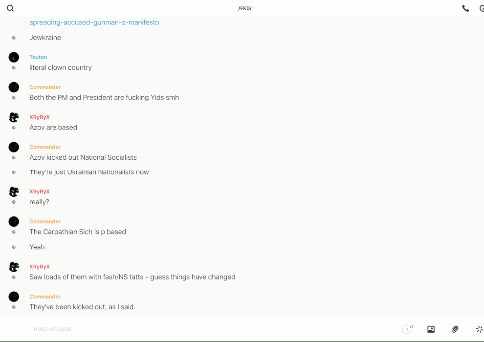484x342 pixels.
Task: Select the "really?" message
Action: point(39,202)
